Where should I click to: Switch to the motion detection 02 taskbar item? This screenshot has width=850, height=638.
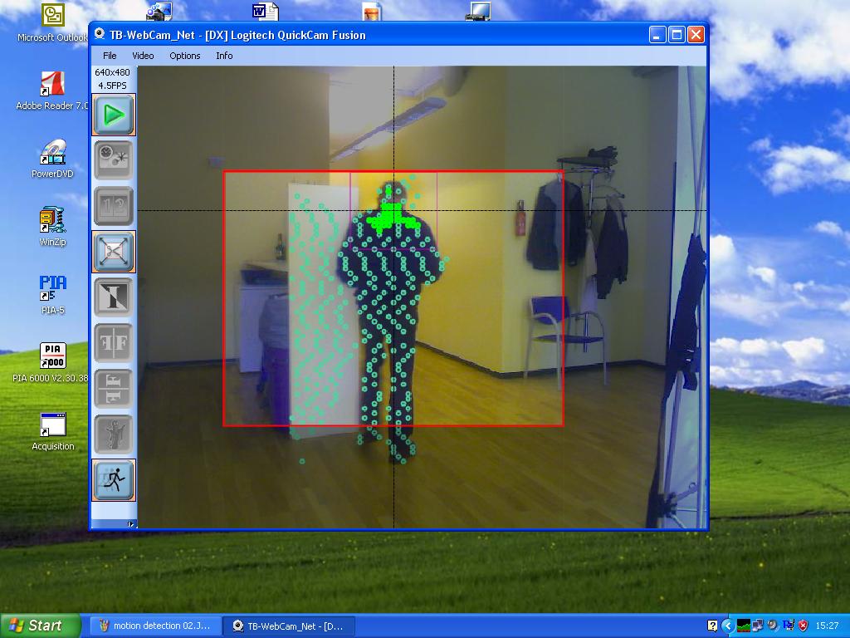click(x=155, y=626)
